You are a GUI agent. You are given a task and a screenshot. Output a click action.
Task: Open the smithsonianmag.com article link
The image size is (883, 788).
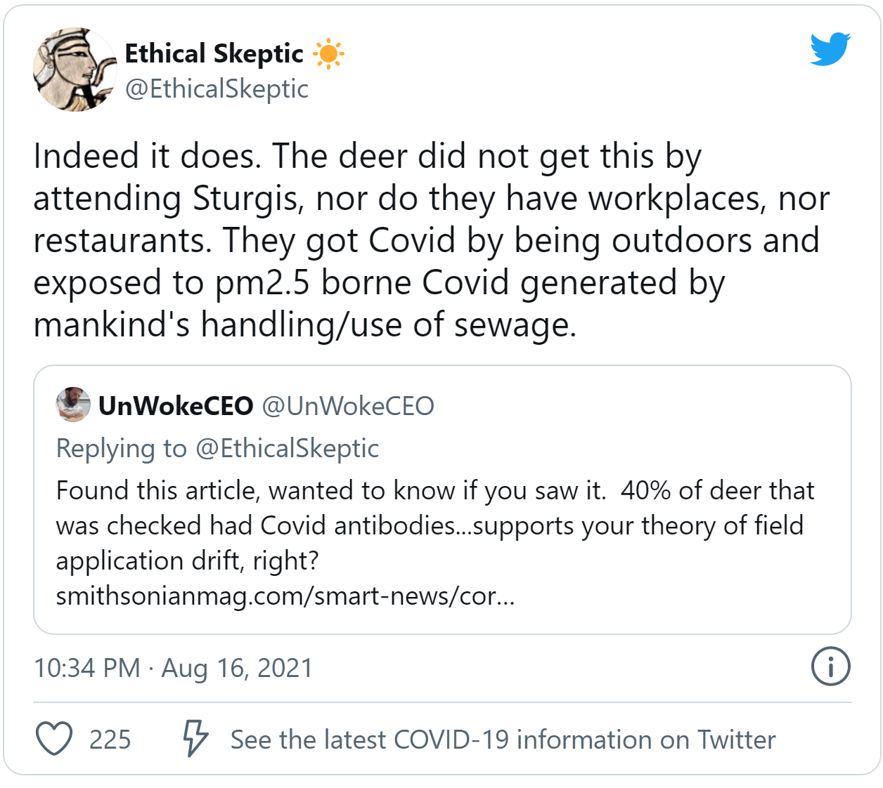tap(285, 596)
